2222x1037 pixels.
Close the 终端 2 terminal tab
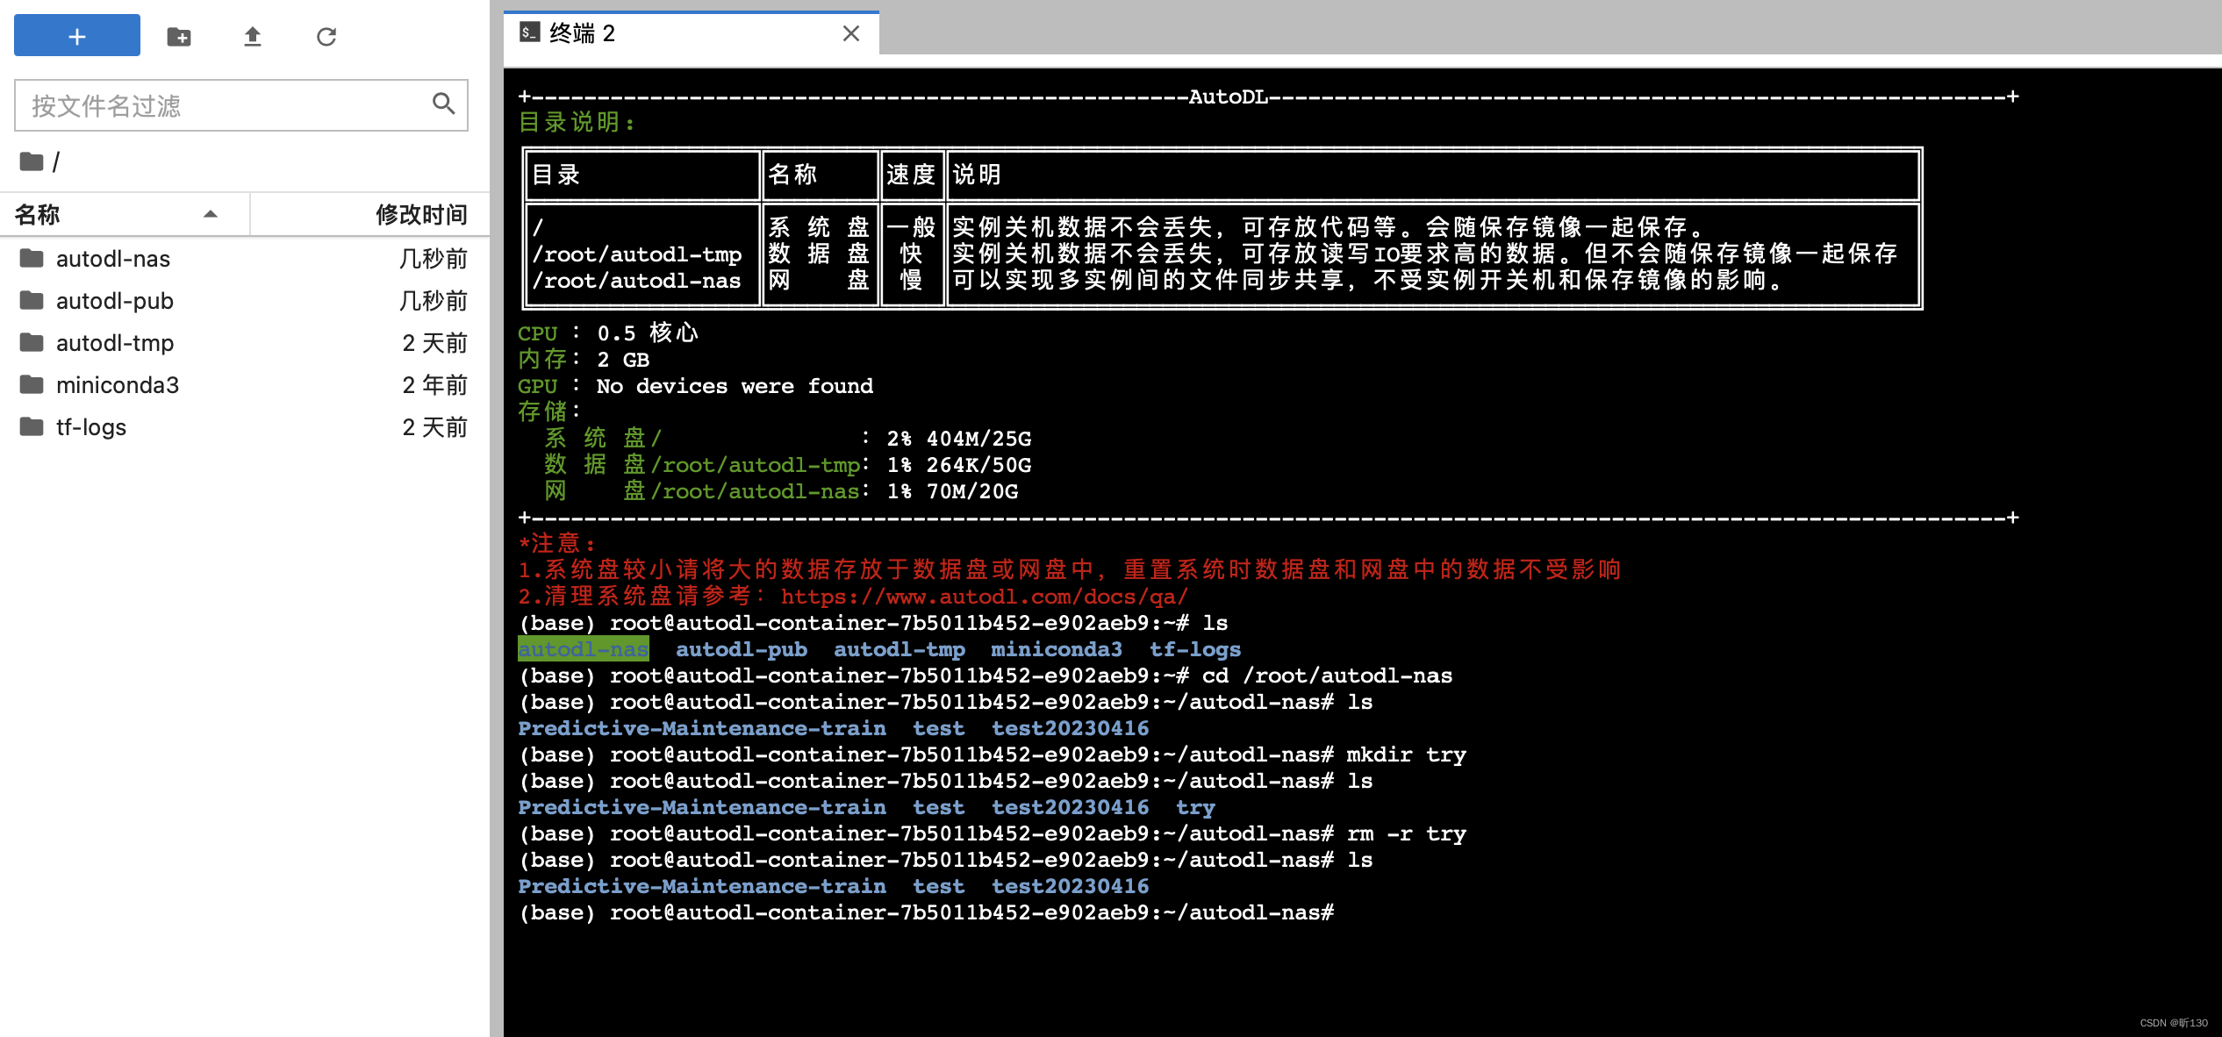(x=850, y=33)
